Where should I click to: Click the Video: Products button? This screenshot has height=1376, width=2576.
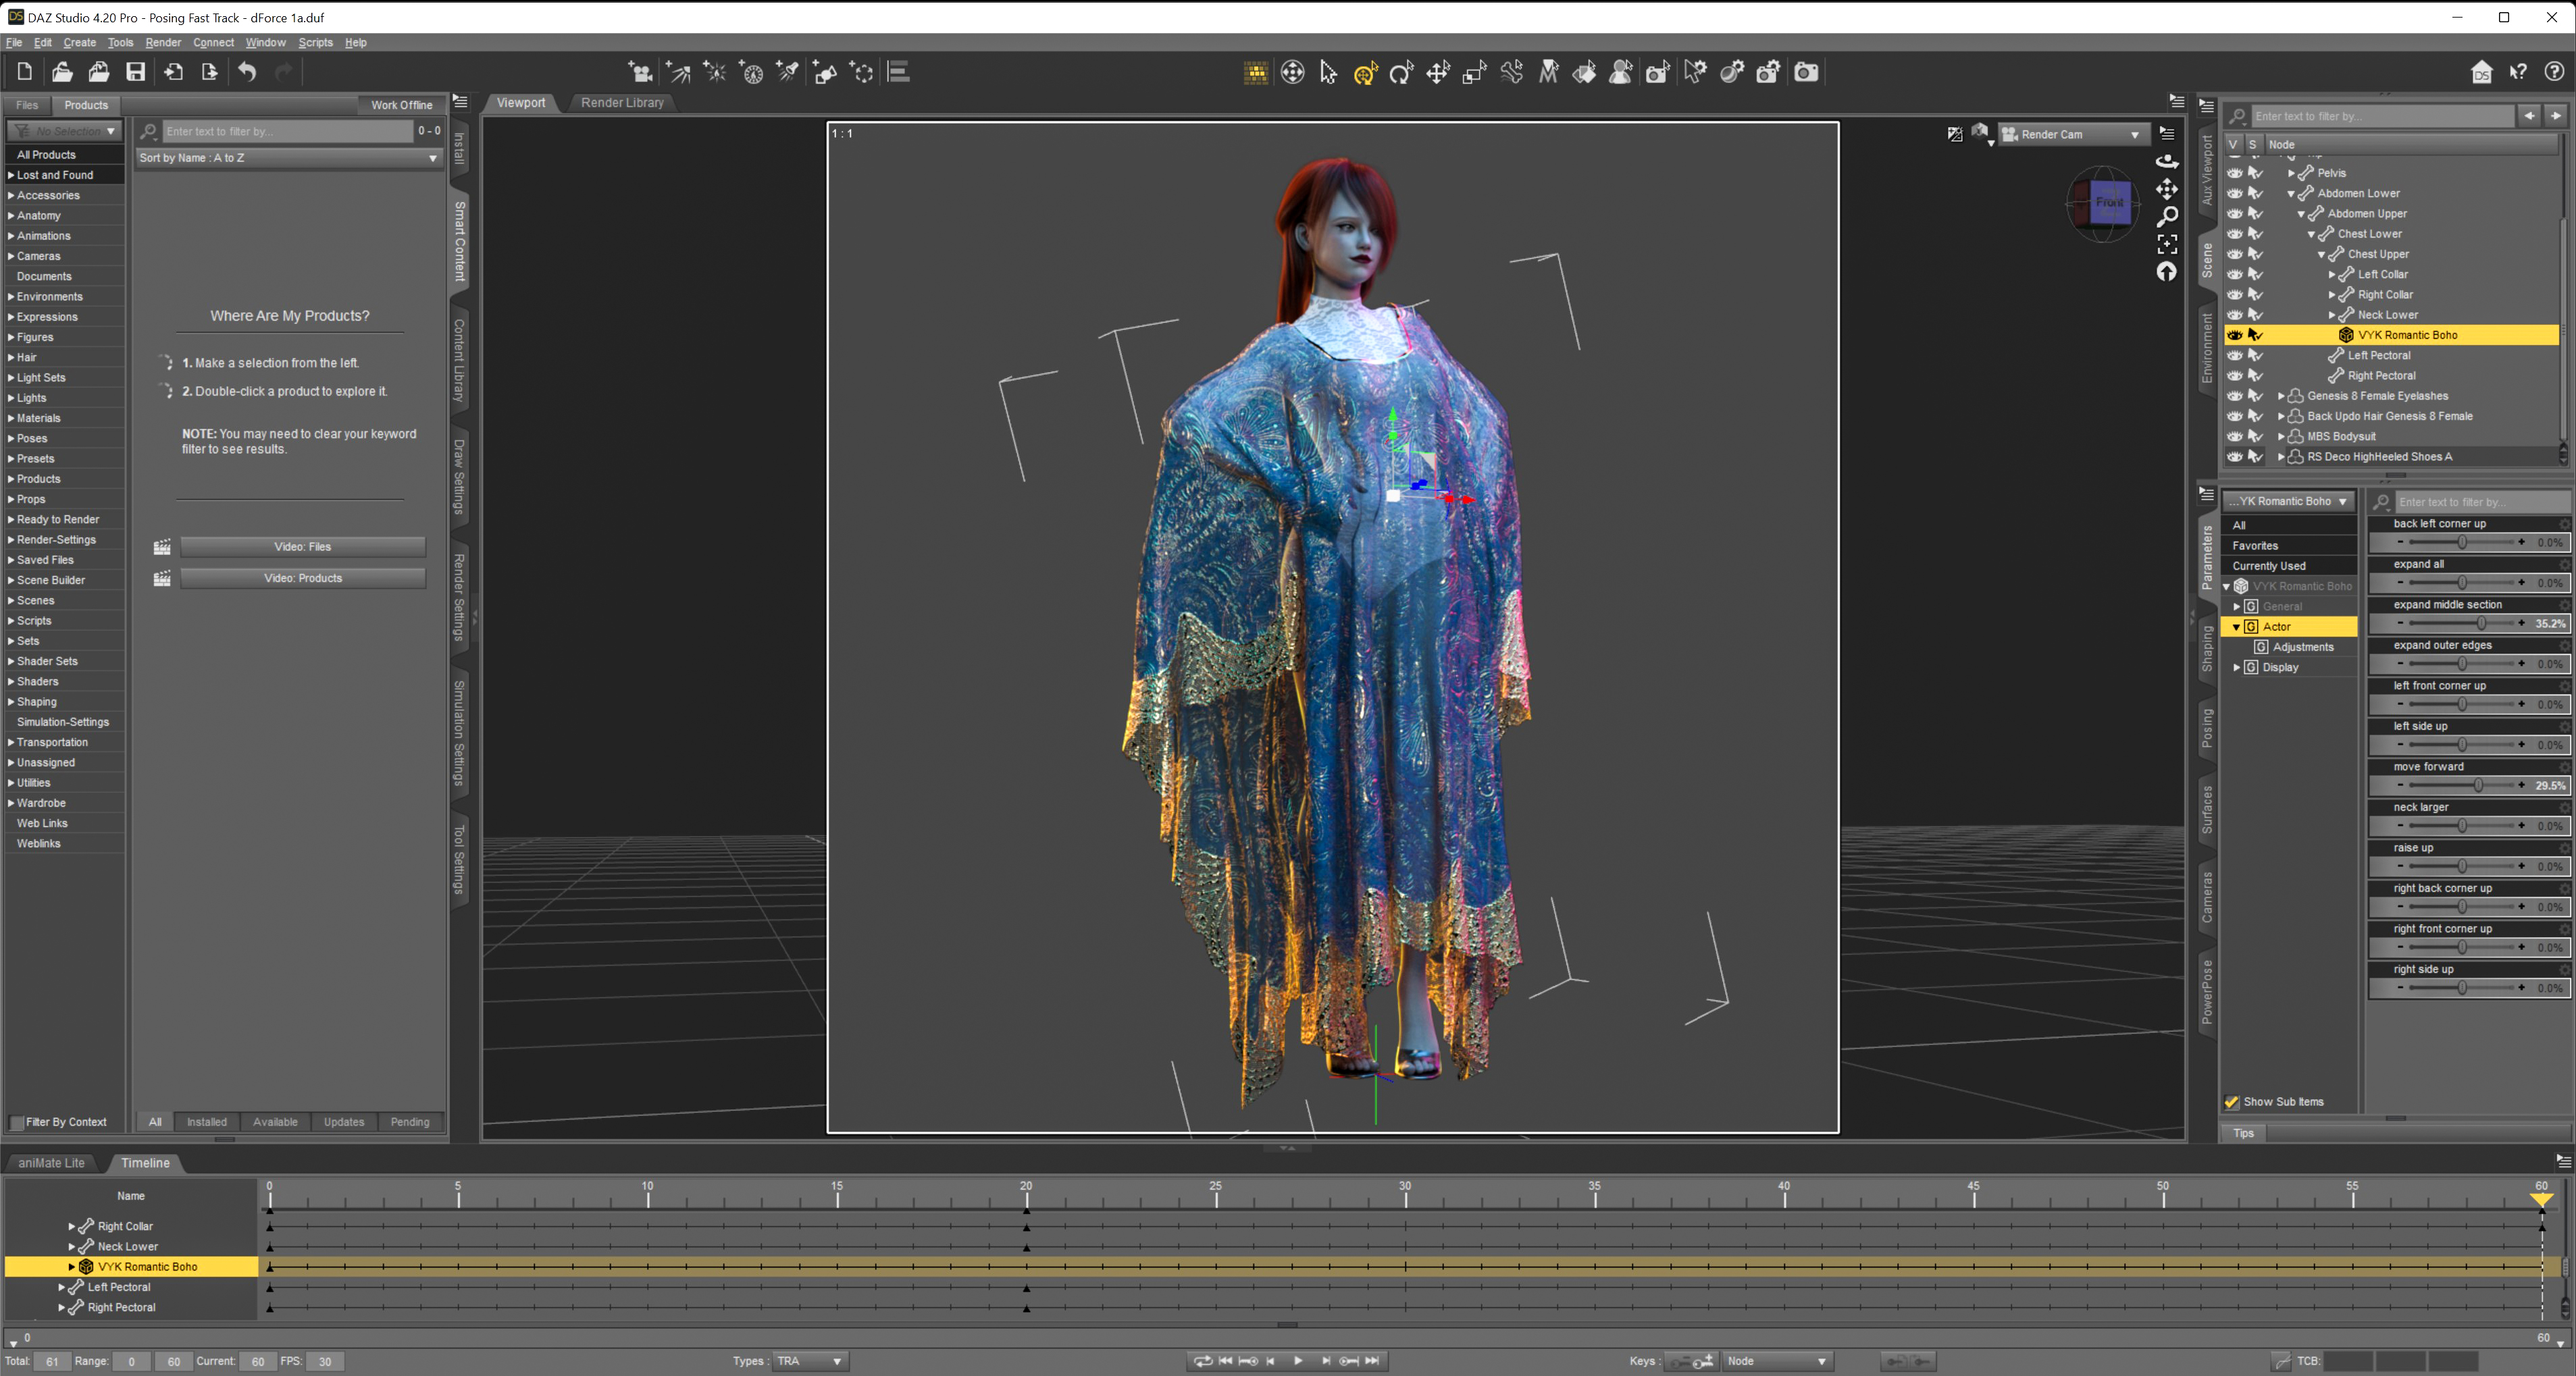click(303, 578)
